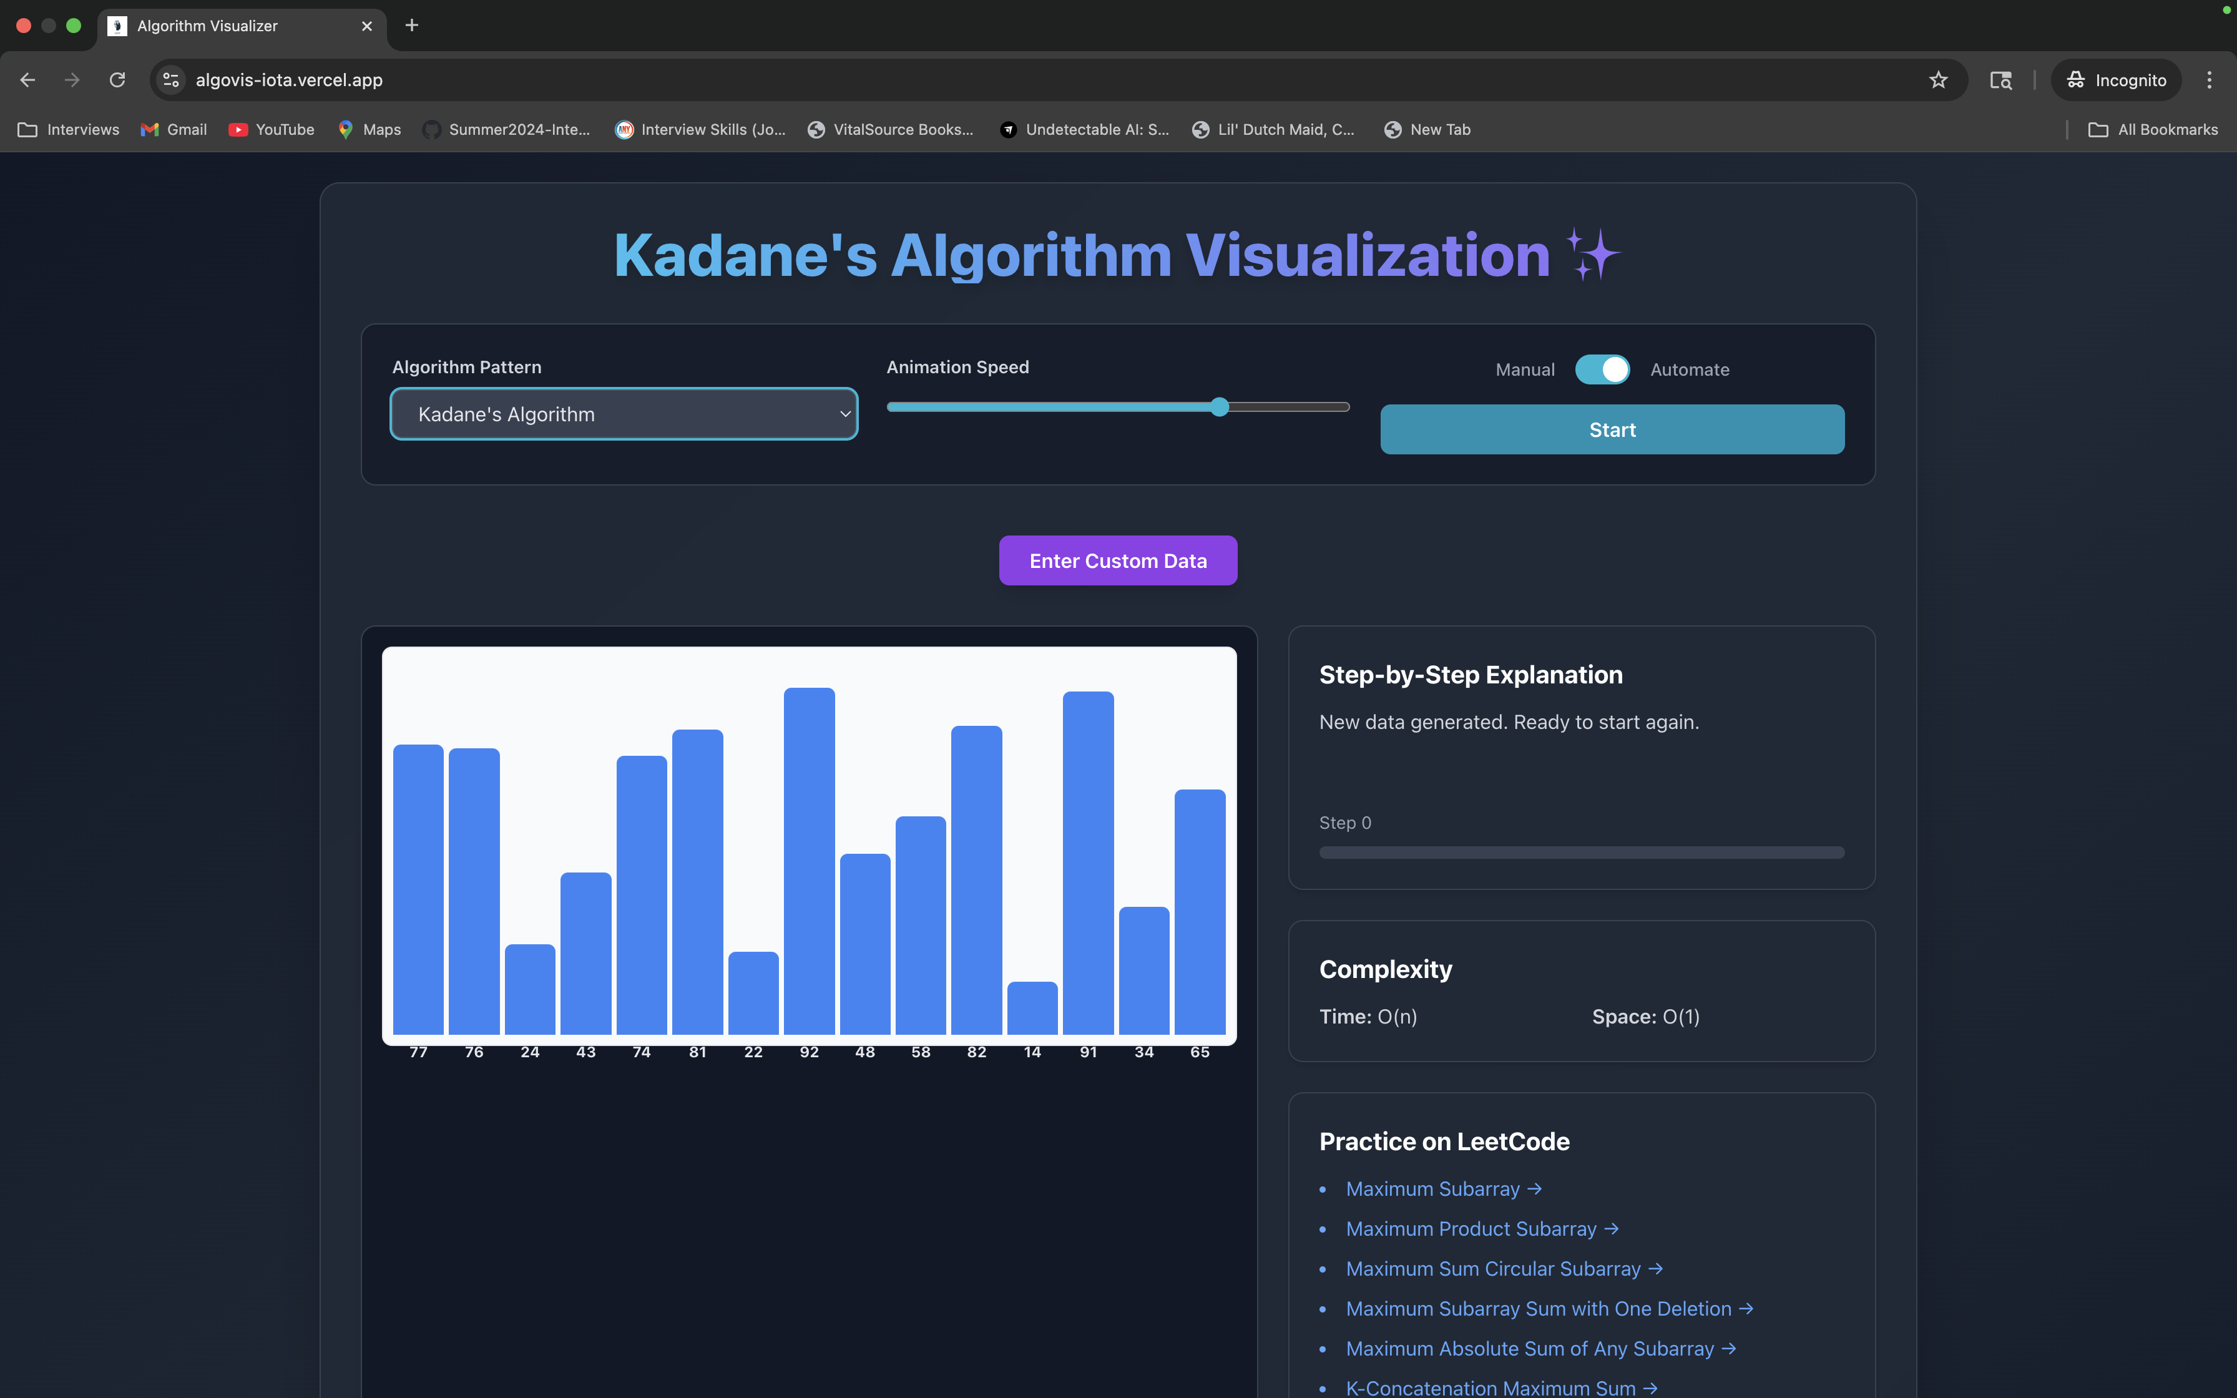Screen dimensions: 2237x1398
Task: Click the Start button
Action: click(x=1612, y=429)
